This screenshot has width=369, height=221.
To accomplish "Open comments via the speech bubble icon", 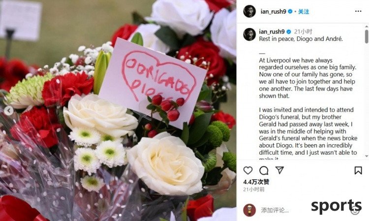I will click(x=264, y=170).
